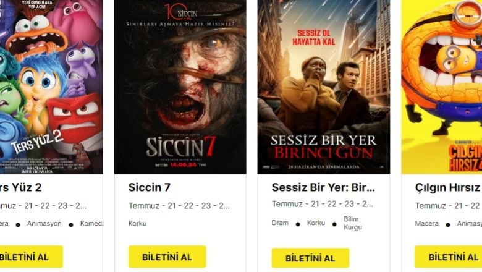
Task: Buy tickets for Sessiz Bir Yer
Action: tap(310, 258)
